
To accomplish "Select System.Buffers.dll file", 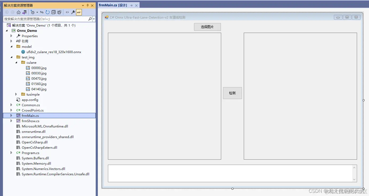I will [35, 158].
